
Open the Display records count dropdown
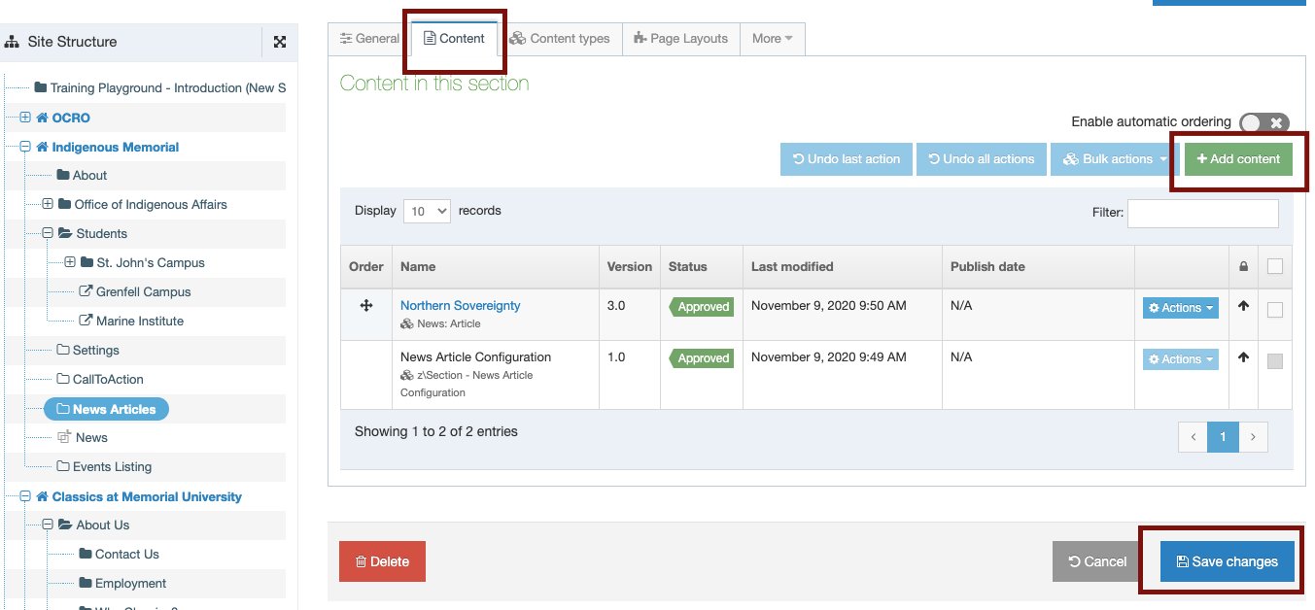[427, 211]
